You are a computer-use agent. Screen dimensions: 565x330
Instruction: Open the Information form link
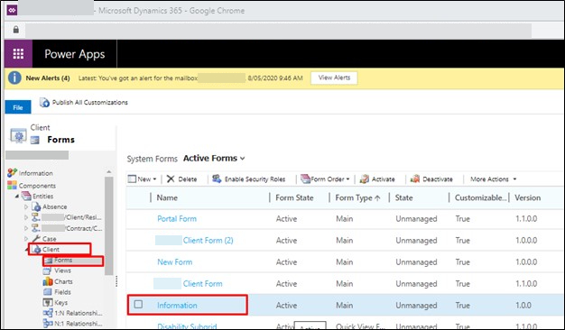click(177, 305)
